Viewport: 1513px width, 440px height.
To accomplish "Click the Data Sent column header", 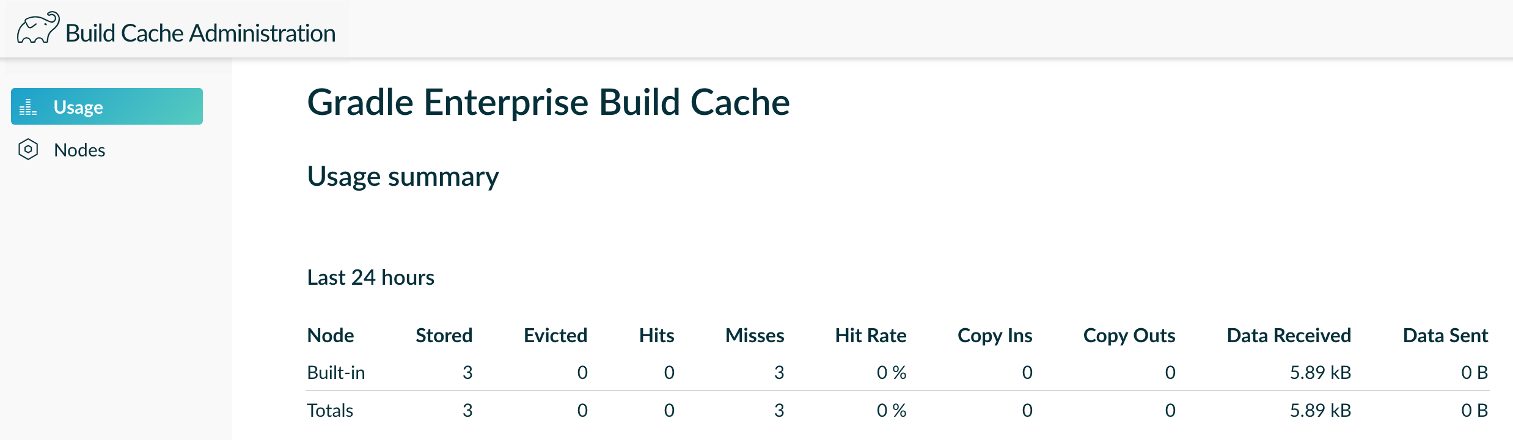I will tap(1446, 335).
